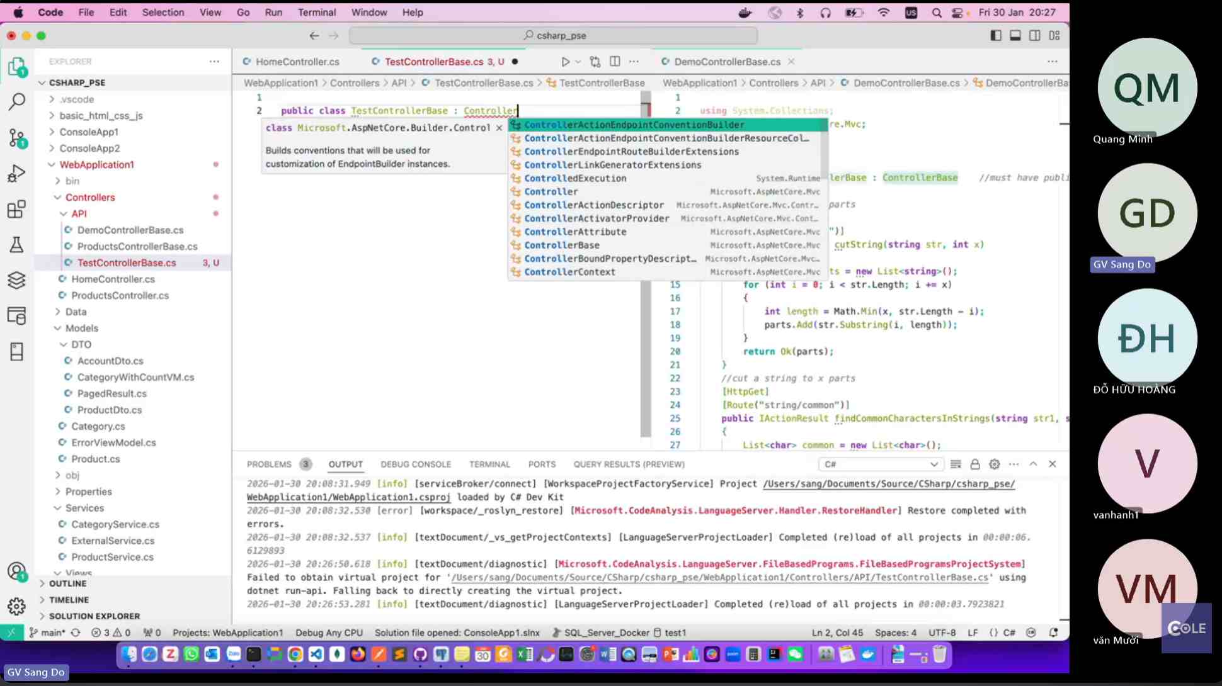The image size is (1222, 686).
Task: Toggle the bottom panel layout button
Action: coord(1015,36)
